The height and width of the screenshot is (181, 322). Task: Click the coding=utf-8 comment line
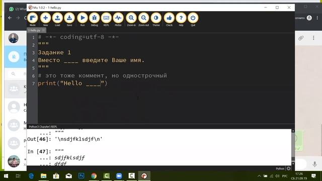[78, 37]
